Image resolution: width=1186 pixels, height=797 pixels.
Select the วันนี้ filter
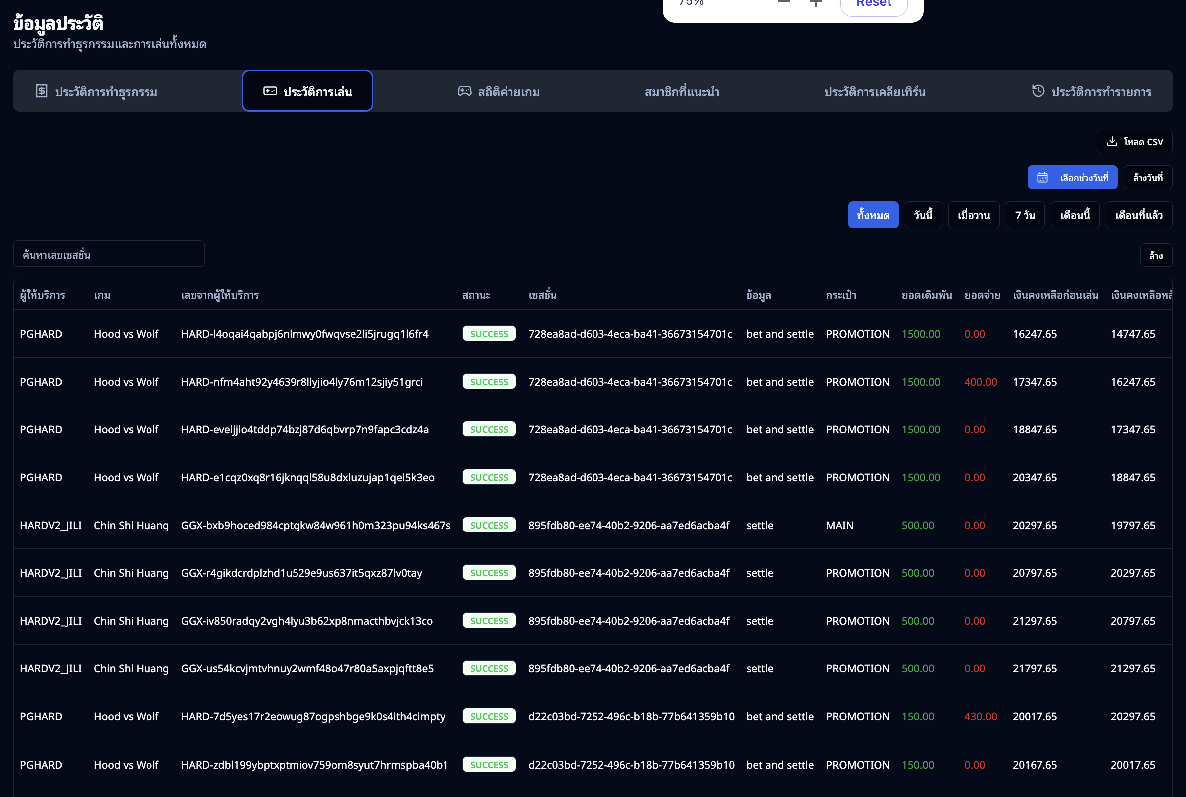tap(923, 215)
